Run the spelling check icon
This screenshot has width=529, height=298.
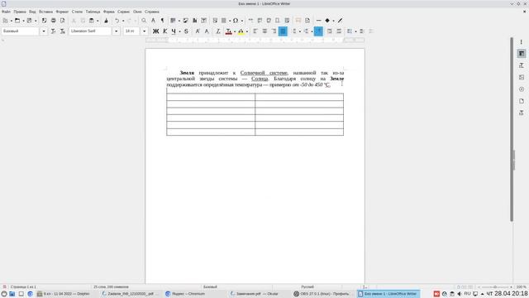pyautogui.click(x=153, y=21)
